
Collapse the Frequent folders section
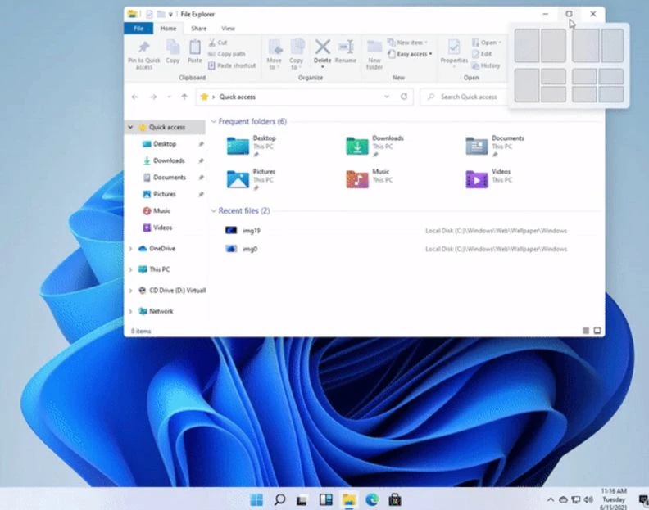pos(213,121)
